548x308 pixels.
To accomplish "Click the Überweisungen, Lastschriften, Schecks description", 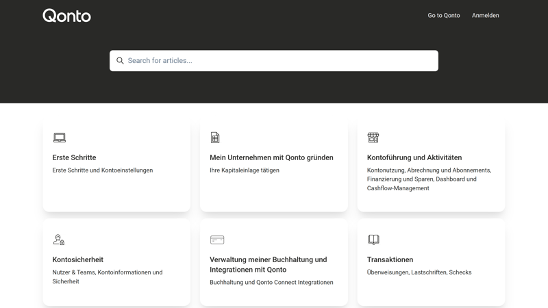I will click(419, 272).
